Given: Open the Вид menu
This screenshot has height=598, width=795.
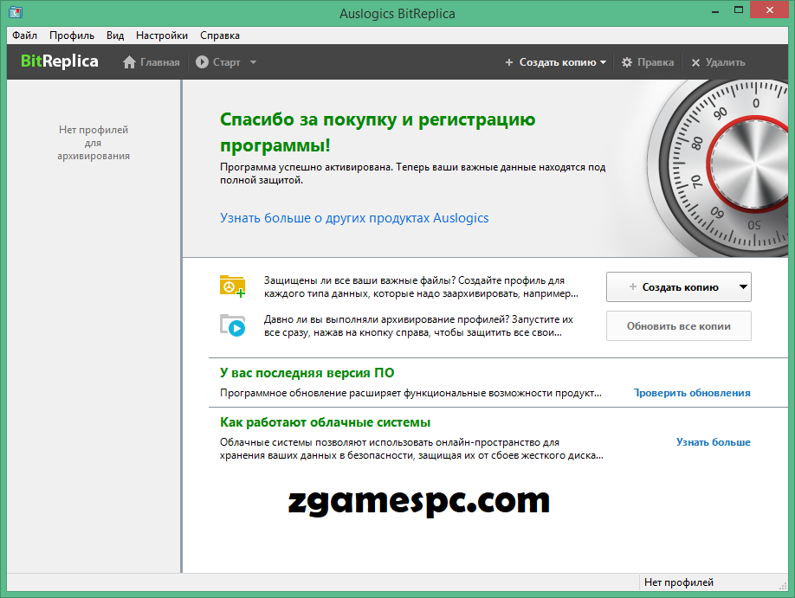Looking at the screenshot, I should (115, 35).
